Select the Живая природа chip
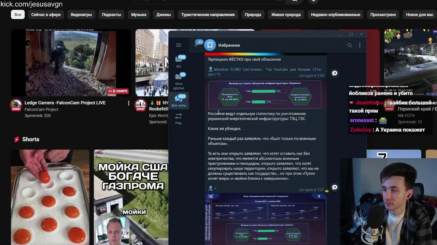Image resolution: width=437 pixels, height=245 pixels. point(286,15)
